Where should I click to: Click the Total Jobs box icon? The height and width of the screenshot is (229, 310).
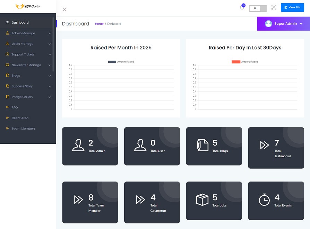(x=202, y=200)
